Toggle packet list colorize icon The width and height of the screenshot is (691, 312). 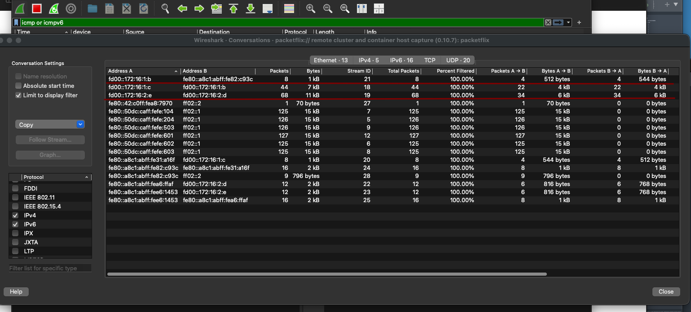pyautogui.click(x=289, y=9)
